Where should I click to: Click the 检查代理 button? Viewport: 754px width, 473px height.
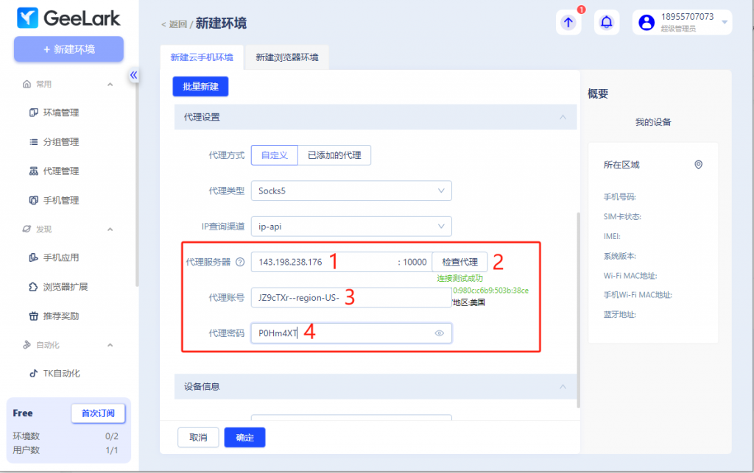459,262
